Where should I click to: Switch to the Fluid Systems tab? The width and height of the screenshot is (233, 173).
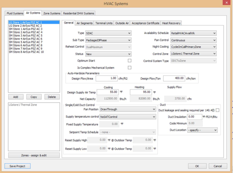(15, 13)
